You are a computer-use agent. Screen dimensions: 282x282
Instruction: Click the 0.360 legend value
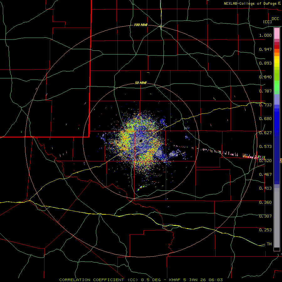(x=265, y=202)
